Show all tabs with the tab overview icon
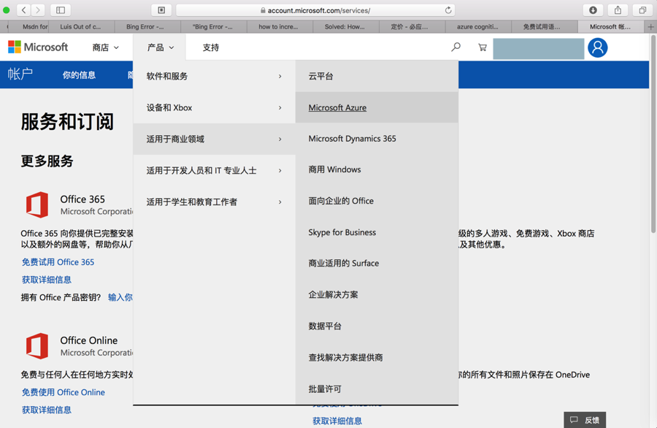Screen dimensions: 657x428 click(x=642, y=10)
